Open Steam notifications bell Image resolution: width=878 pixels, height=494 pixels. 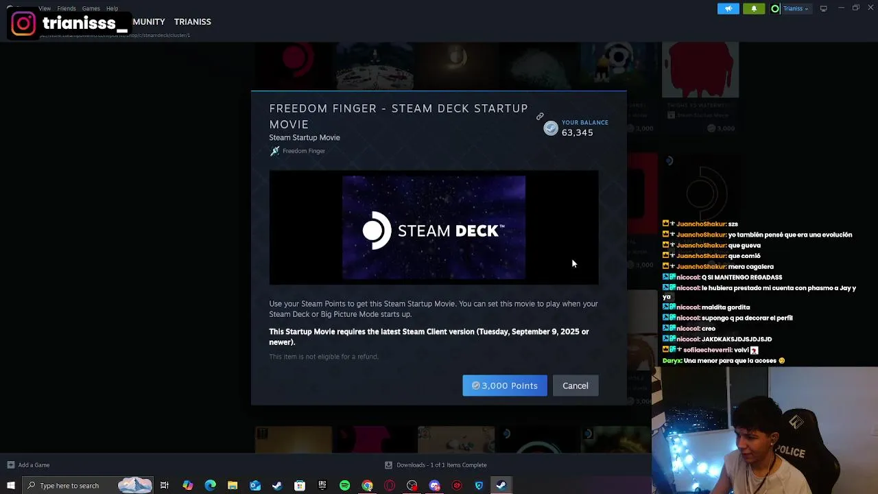pyautogui.click(x=754, y=8)
